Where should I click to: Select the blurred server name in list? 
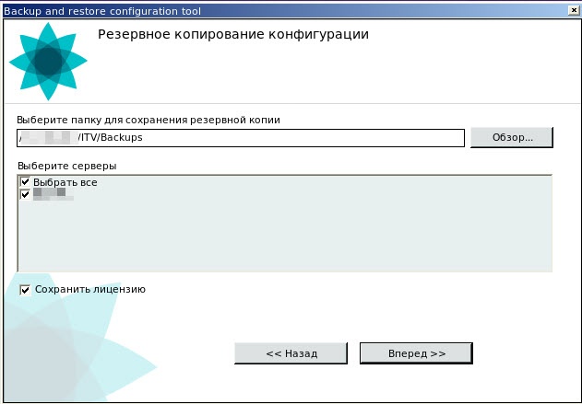coord(54,194)
